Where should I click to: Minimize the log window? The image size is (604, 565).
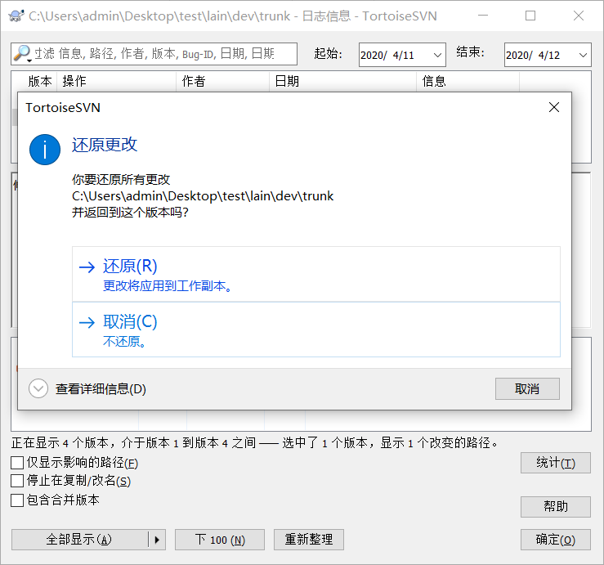[483, 16]
